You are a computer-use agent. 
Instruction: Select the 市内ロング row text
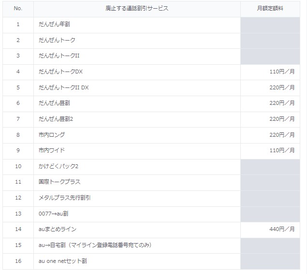(52, 135)
